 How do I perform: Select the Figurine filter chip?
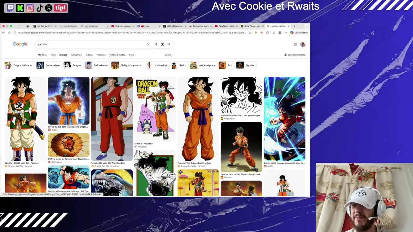point(246,65)
